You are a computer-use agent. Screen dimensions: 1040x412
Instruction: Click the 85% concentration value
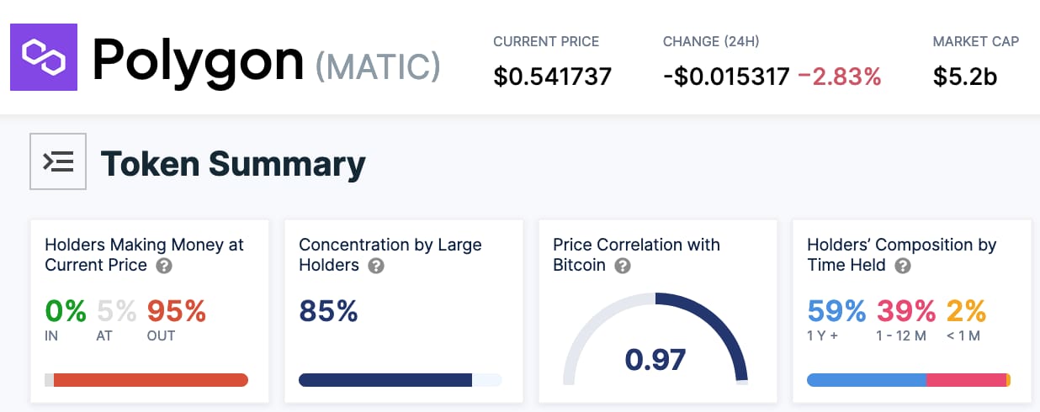328,311
